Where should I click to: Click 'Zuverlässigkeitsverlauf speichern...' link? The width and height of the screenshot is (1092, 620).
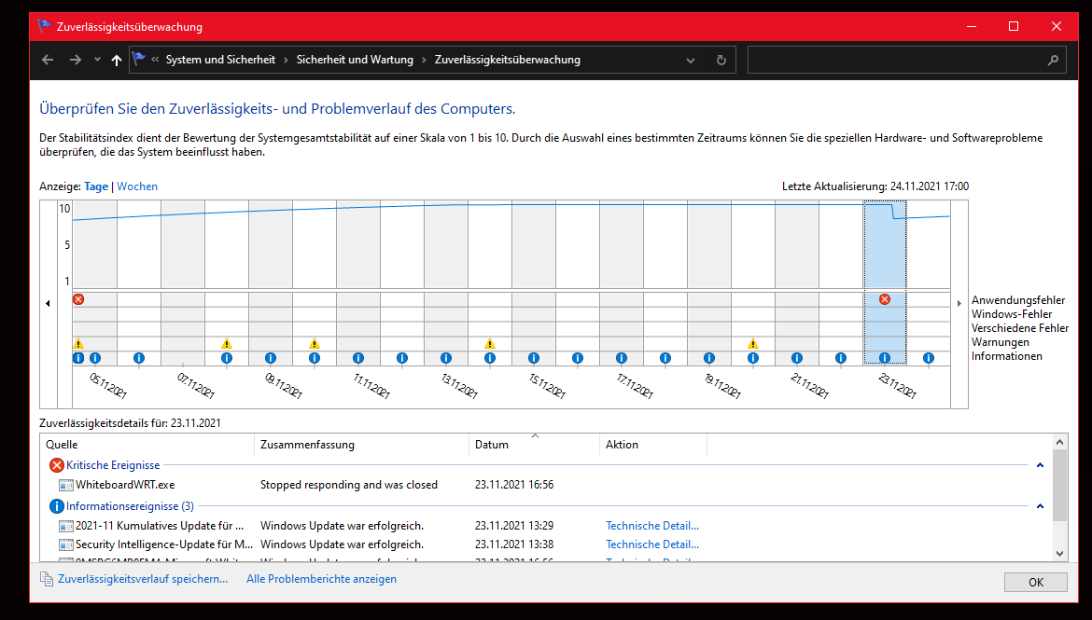[143, 579]
